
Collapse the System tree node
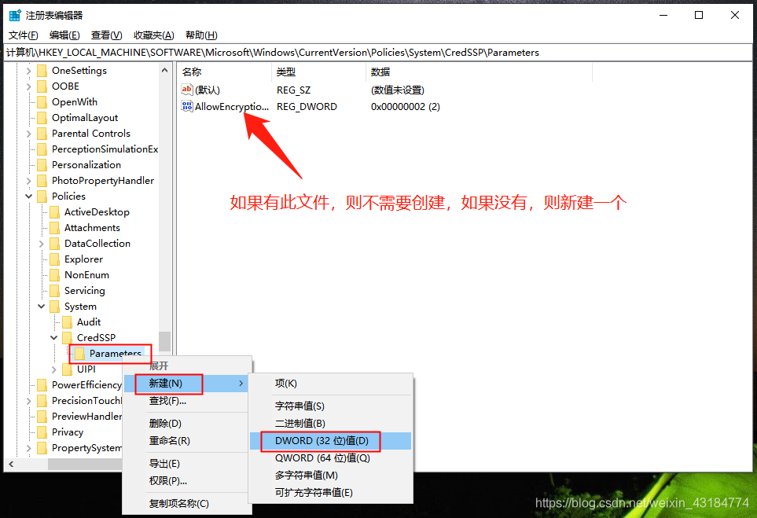(x=42, y=307)
